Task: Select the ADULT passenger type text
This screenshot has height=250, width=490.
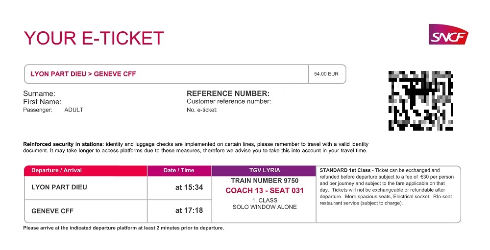Action: coord(74,110)
